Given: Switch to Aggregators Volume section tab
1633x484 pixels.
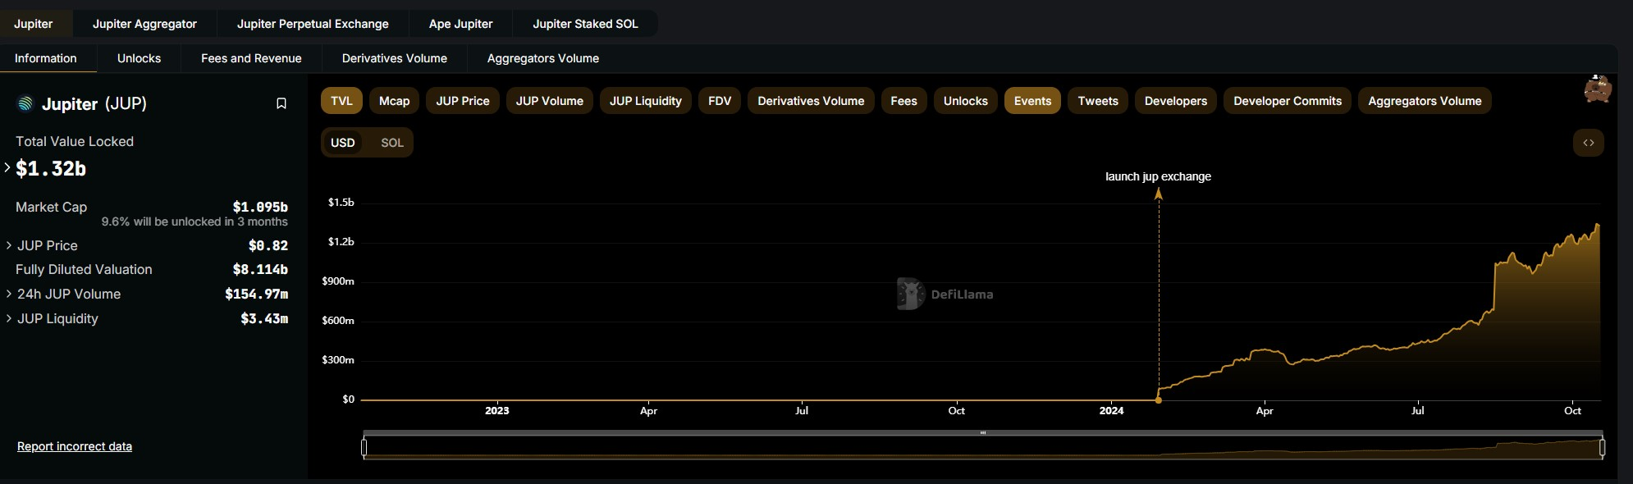Looking at the screenshot, I should tap(543, 58).
